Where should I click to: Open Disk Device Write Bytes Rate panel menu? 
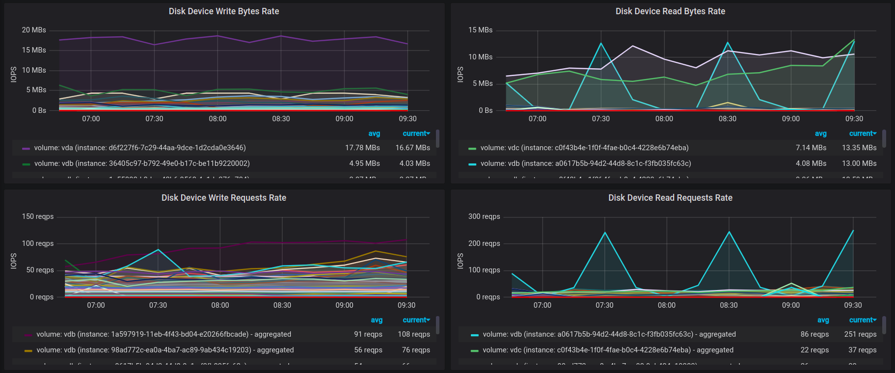[224, 11]
